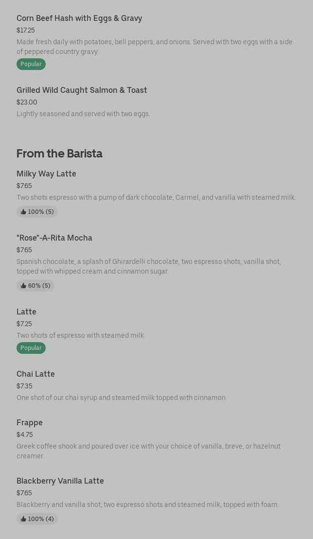This screenshot has width=313, height=539.
Task: Click the $4.75 Frappe price
Action: pyautogui.click(x=25, y=435)
